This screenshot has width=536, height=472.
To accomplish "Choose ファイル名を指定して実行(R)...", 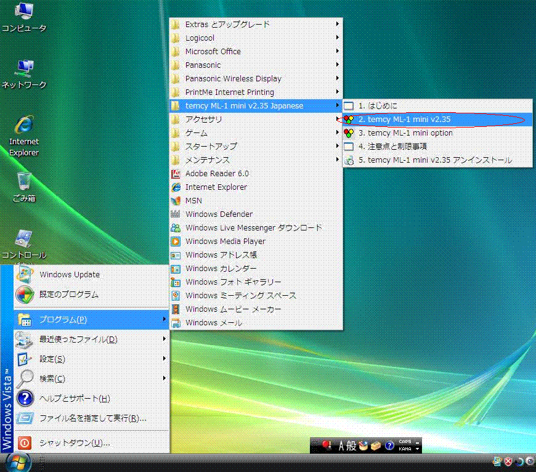I will point(92,418).
